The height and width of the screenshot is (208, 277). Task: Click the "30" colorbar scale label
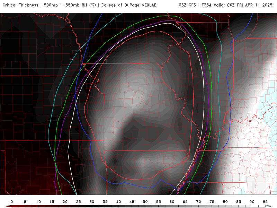92,202
